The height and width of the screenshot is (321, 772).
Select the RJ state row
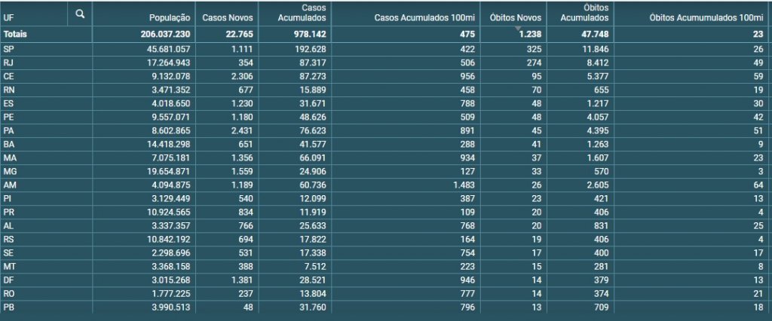tap(384, 63)
